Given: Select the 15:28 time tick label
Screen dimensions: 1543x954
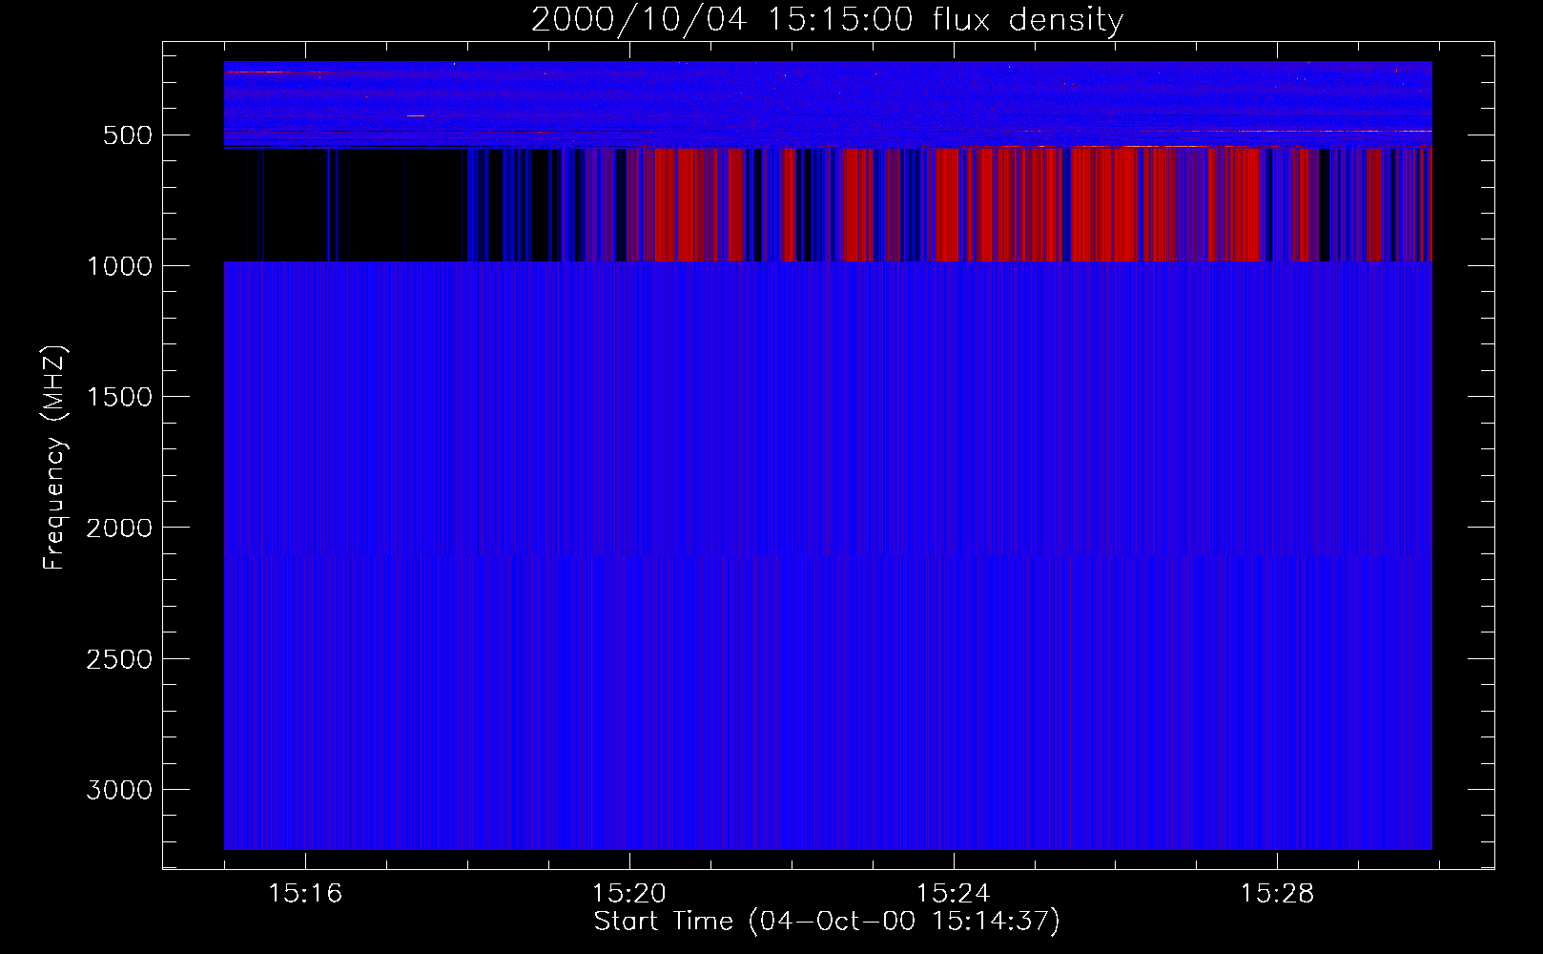Looking at the screenshot, I should click(x=1277, y=893).
